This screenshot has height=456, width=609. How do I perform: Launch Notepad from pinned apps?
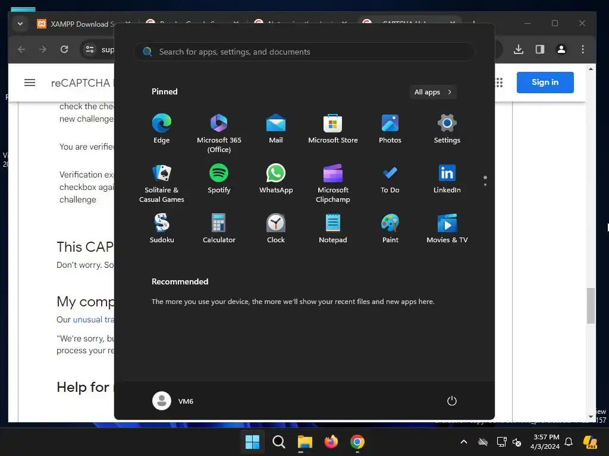[x=333, y=229]
